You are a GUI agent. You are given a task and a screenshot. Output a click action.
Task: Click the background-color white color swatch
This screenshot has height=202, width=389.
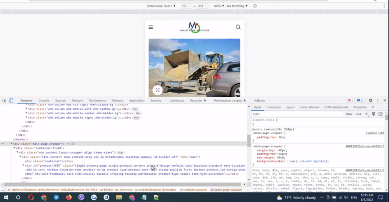(x=289, y=161)
